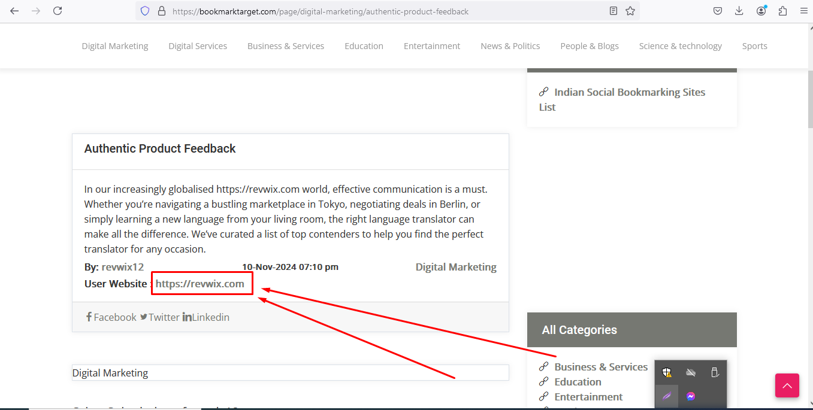This screenshot has height=410, width=813.
Task: Save the page to Pocket
Action: (x=718, y=11)
